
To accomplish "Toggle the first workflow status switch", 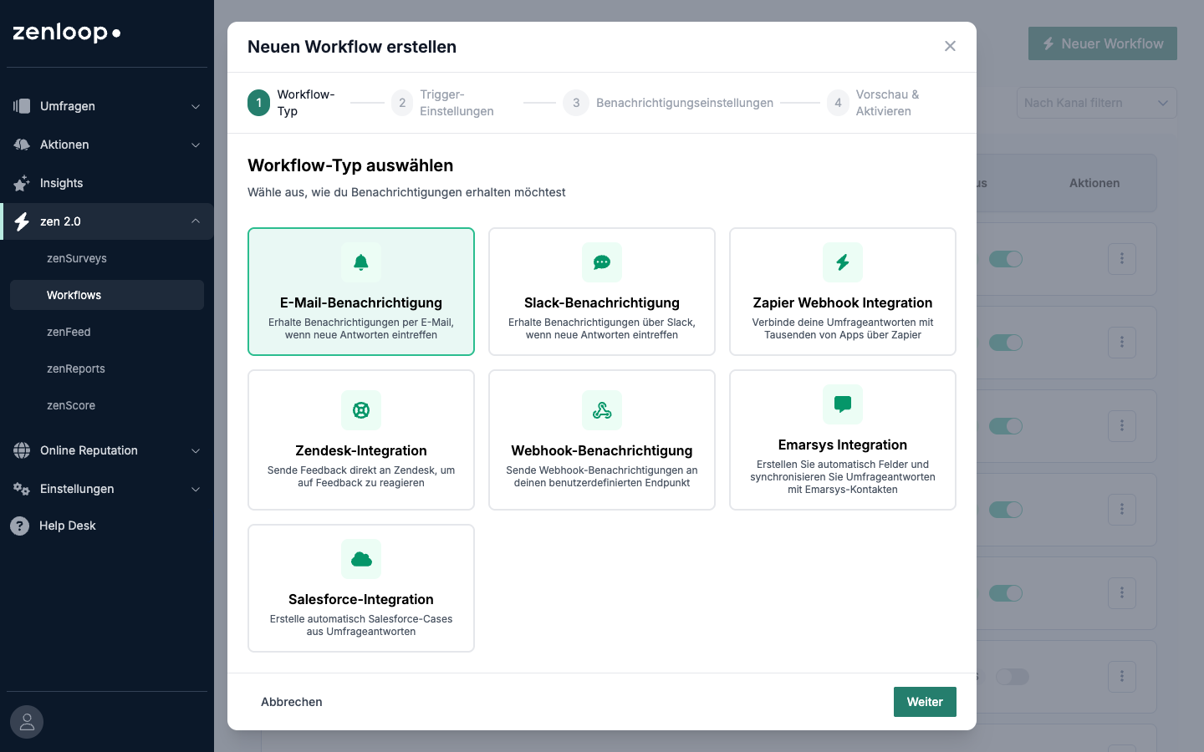I will (1005, 259).
